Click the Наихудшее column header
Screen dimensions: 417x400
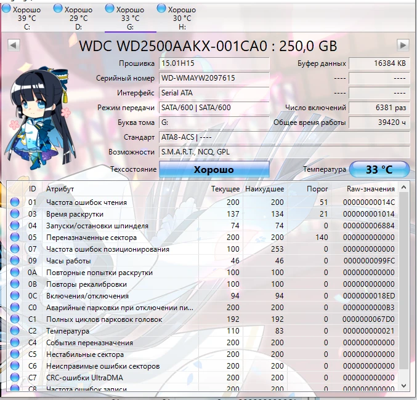pyautogui.click(x=265, y=189)
